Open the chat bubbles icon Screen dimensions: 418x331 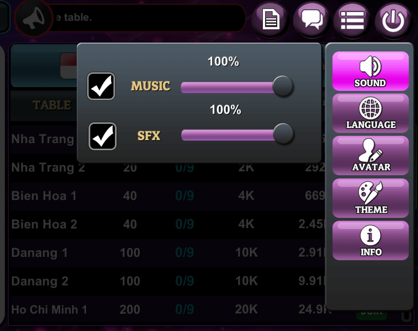pyautogui.click(x=311, y=20)
